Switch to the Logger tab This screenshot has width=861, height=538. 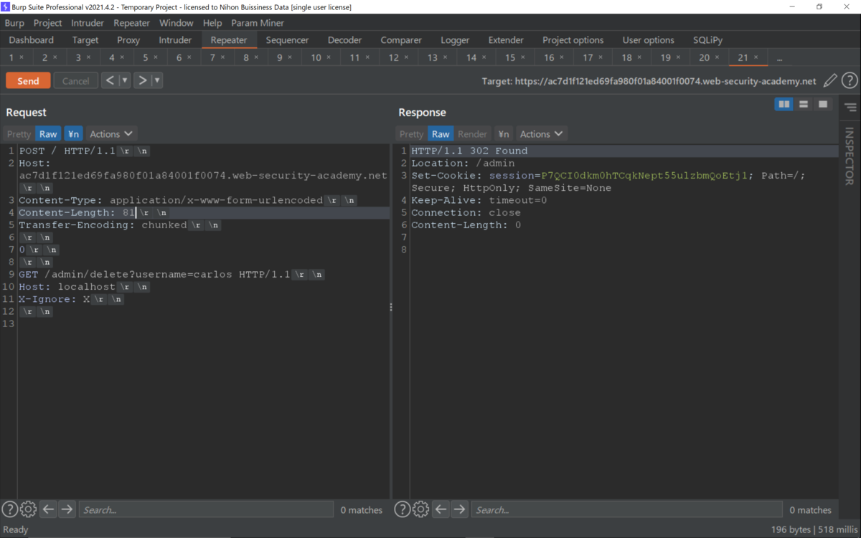point(455,40)
